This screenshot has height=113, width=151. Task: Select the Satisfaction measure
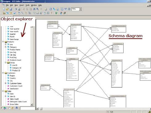(x=14, y=89)
